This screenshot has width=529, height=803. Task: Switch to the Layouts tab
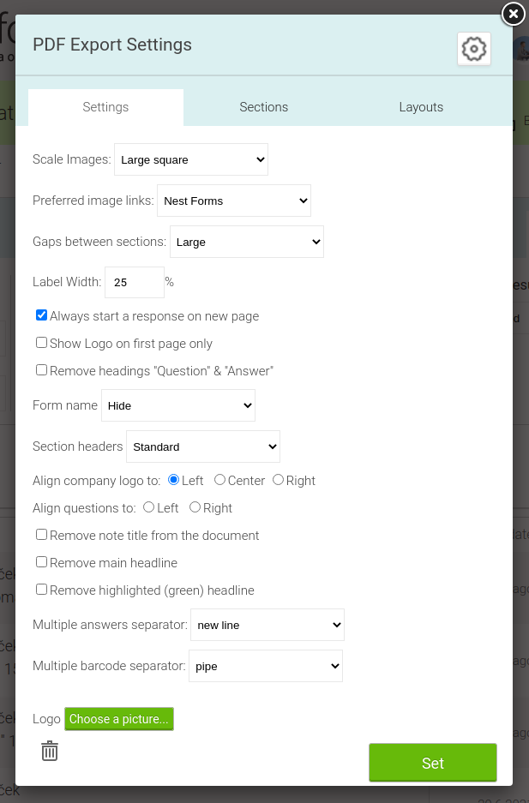(x=421, y=107)
